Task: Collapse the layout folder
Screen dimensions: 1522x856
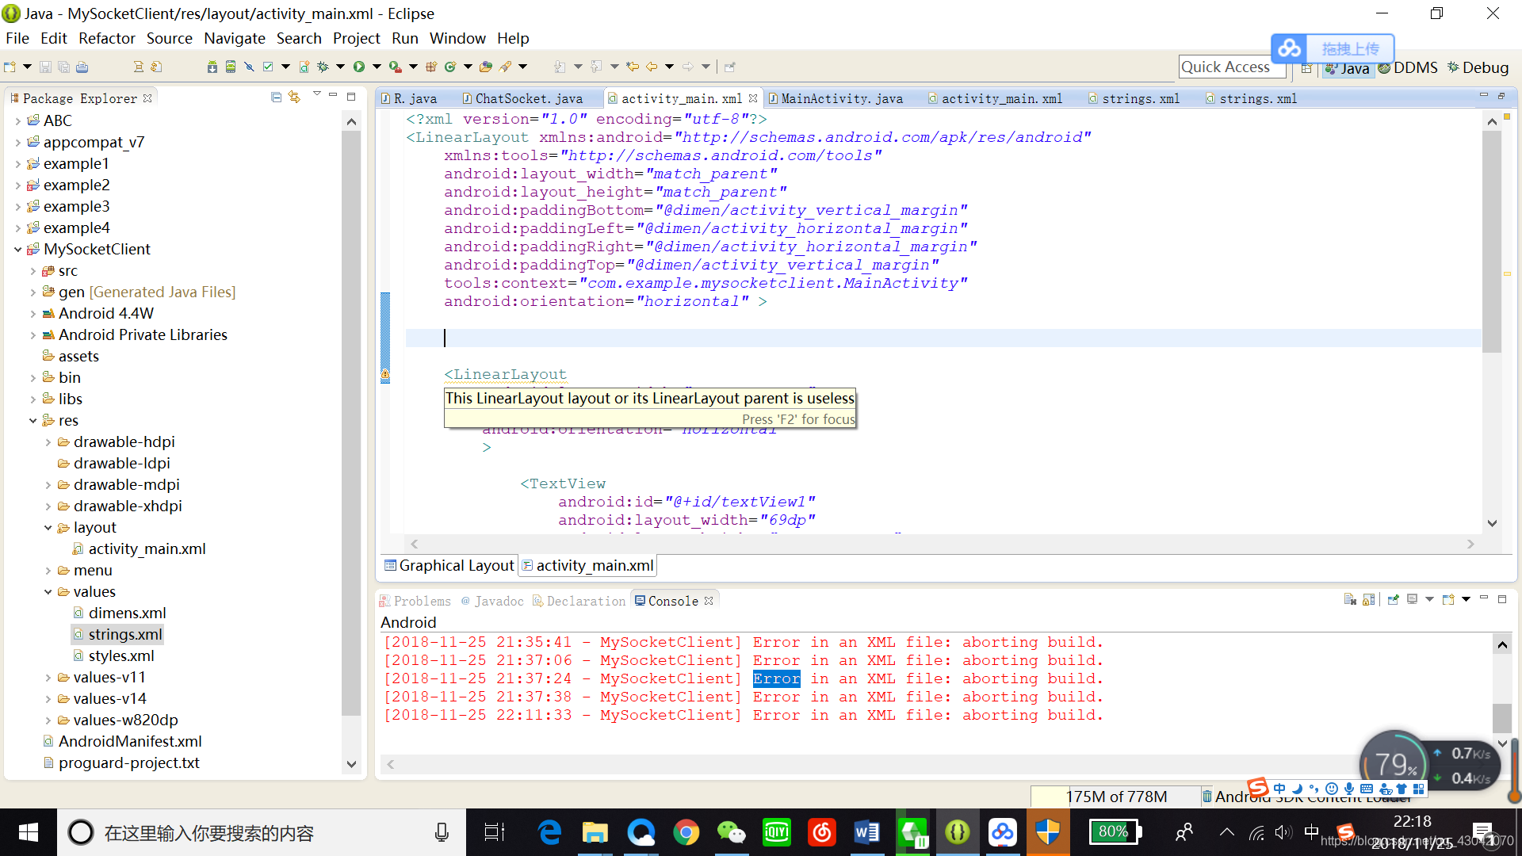Action: 48,527
